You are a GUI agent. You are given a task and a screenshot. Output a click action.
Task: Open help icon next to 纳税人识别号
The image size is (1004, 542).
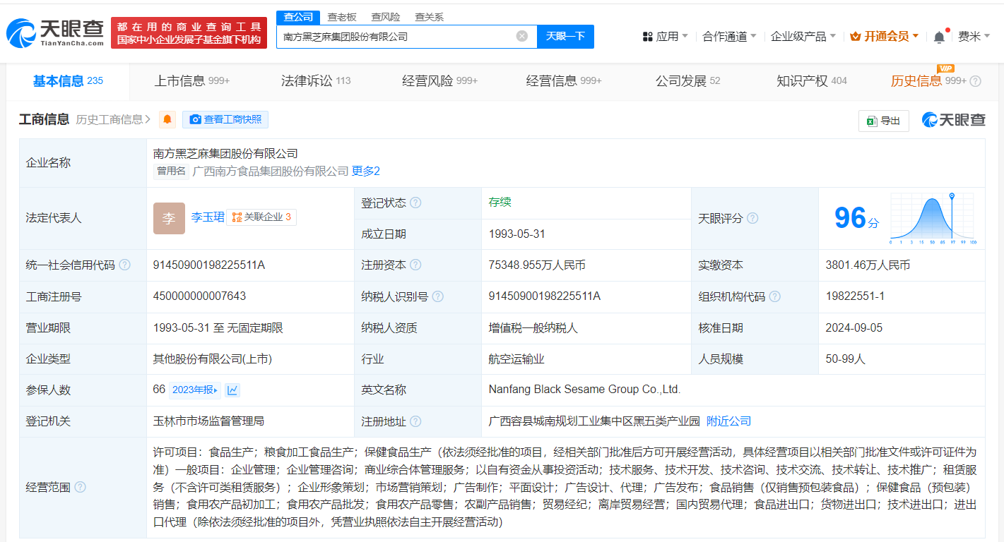[x=438, y=296]
